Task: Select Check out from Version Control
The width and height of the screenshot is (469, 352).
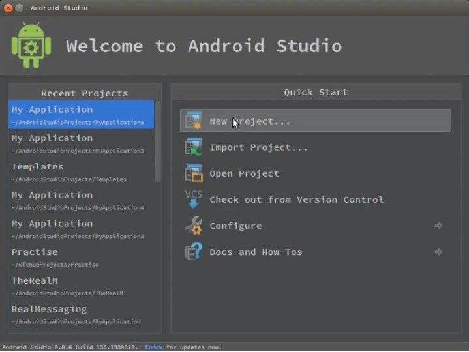Action: click(x=296, y=199)
